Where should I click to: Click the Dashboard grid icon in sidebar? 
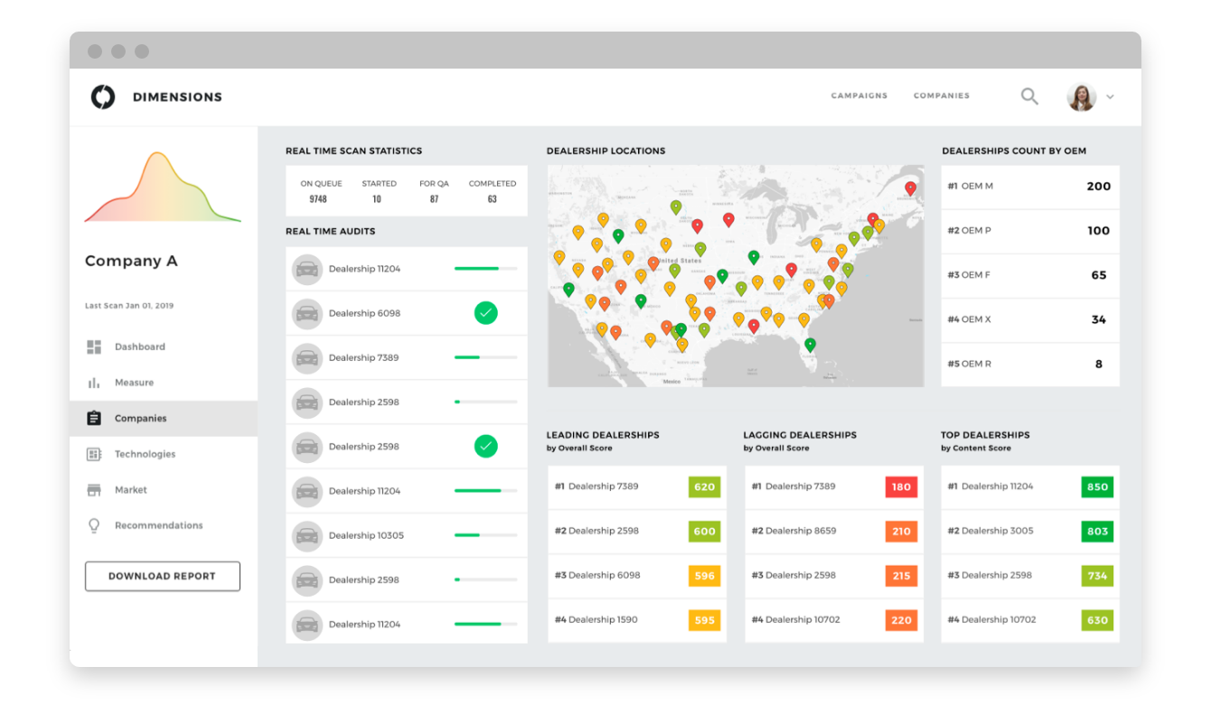coord(94,347)
